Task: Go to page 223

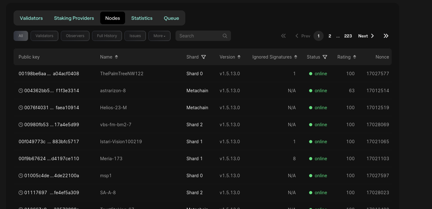Action: pyautogui.click(x=348, y=36)
